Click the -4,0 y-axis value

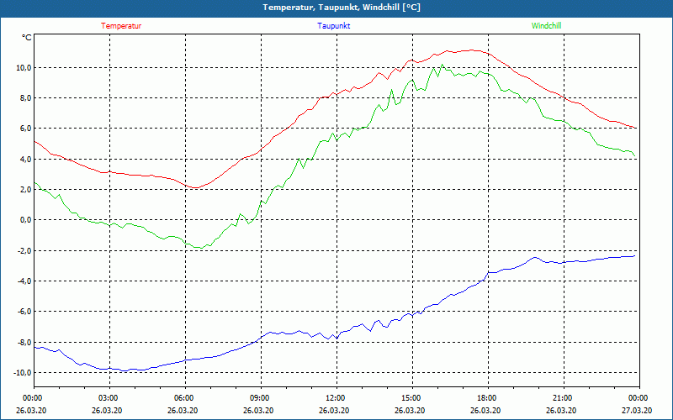pyautogui.click(x=24, y=281)
